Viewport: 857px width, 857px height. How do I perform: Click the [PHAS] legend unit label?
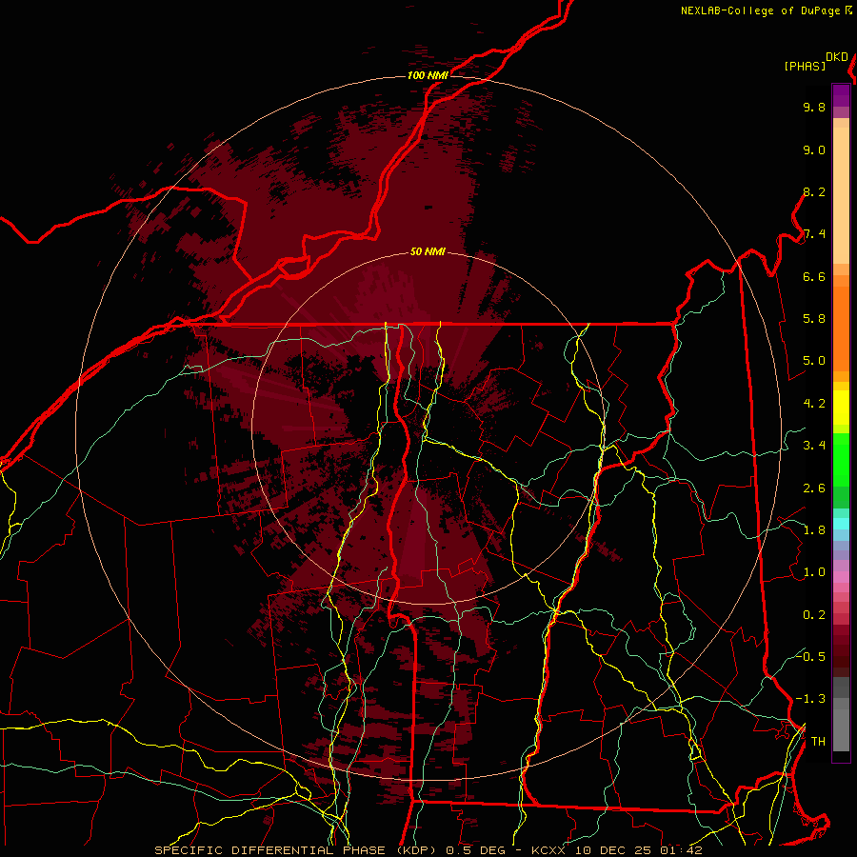(x=805, y=67)
